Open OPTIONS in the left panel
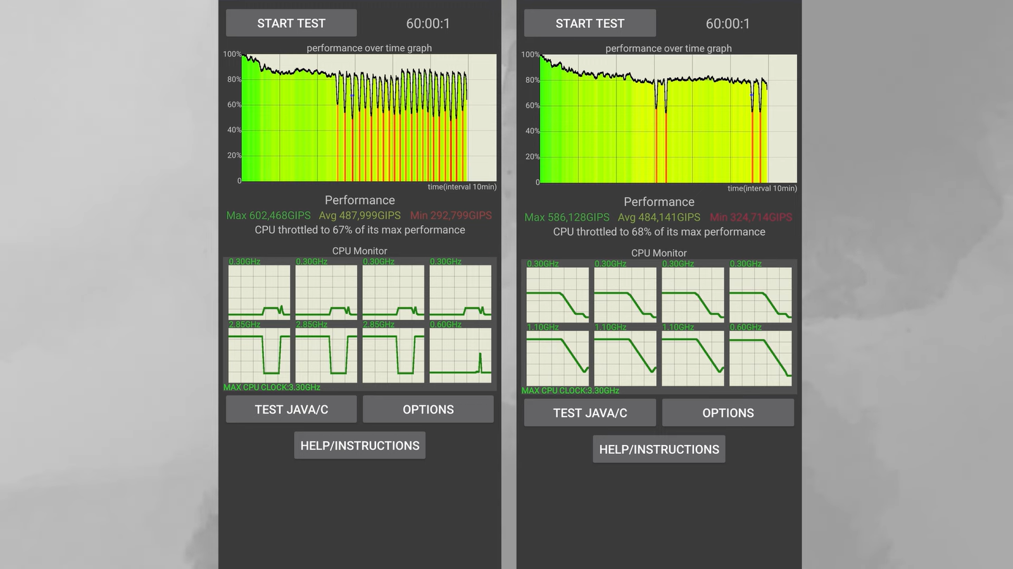This screenshot has width=1013, height=569. click(x=428, y=409)
